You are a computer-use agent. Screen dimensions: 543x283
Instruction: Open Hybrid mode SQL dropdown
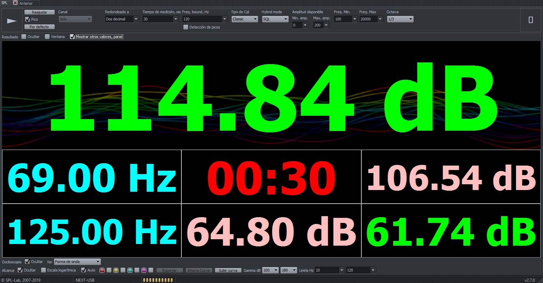[x=275, y=19]
